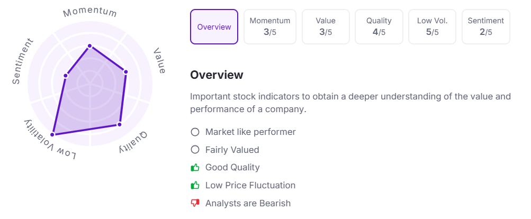Click the Analysts are Bearish text
The height and width of the screenshot is (219, 531).
click(x=248, y=203)
